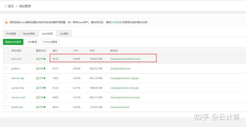Viewport: 246px width, 127px height.
Task: Open the service-api project
Action: pyautogui.click(x=18, y=78)
